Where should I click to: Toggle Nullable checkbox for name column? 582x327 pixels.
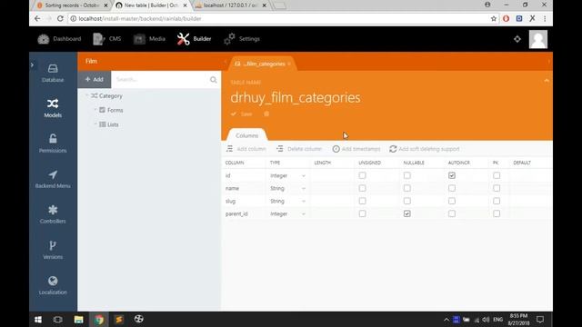tap(407, 188)
